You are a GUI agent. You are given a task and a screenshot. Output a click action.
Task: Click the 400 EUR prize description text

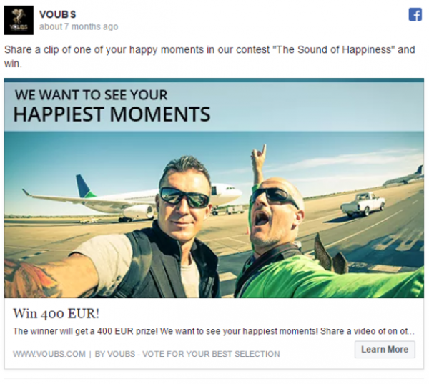213,331
